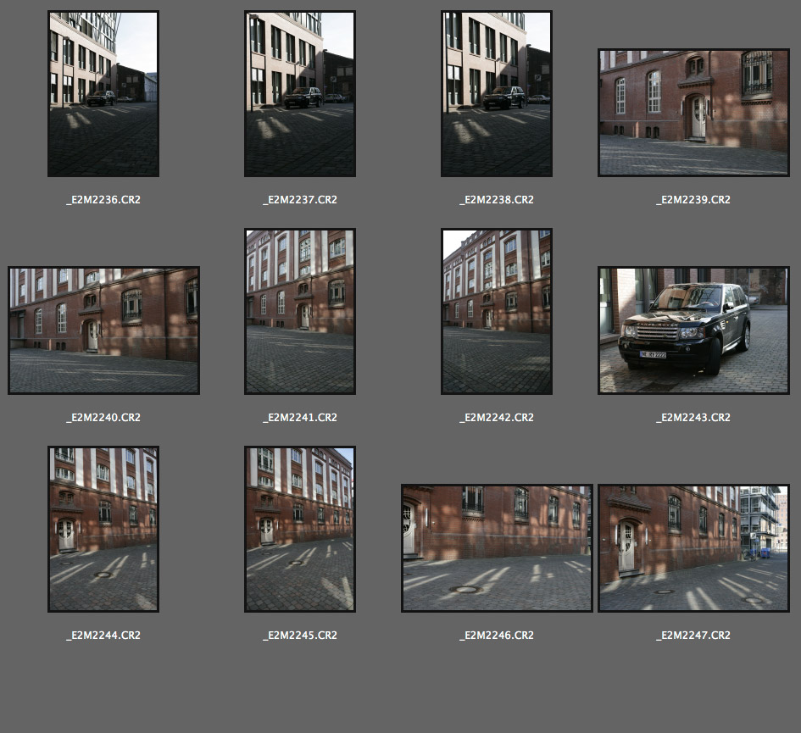801x733 pixels.
Task: Select the Range Rover close-up thumbnail
Action: (693, 330)
